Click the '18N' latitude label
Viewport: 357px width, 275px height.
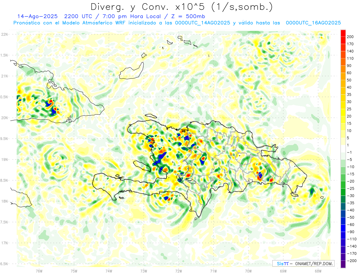4,201
